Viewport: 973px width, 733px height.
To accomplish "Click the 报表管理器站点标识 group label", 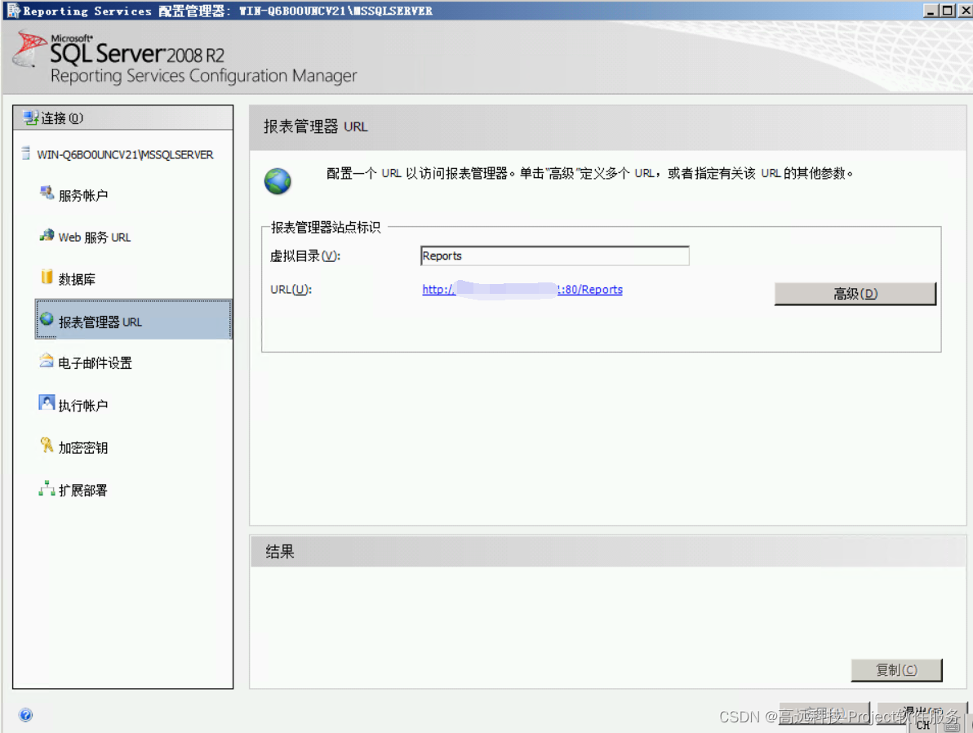I will click(326, 227).
